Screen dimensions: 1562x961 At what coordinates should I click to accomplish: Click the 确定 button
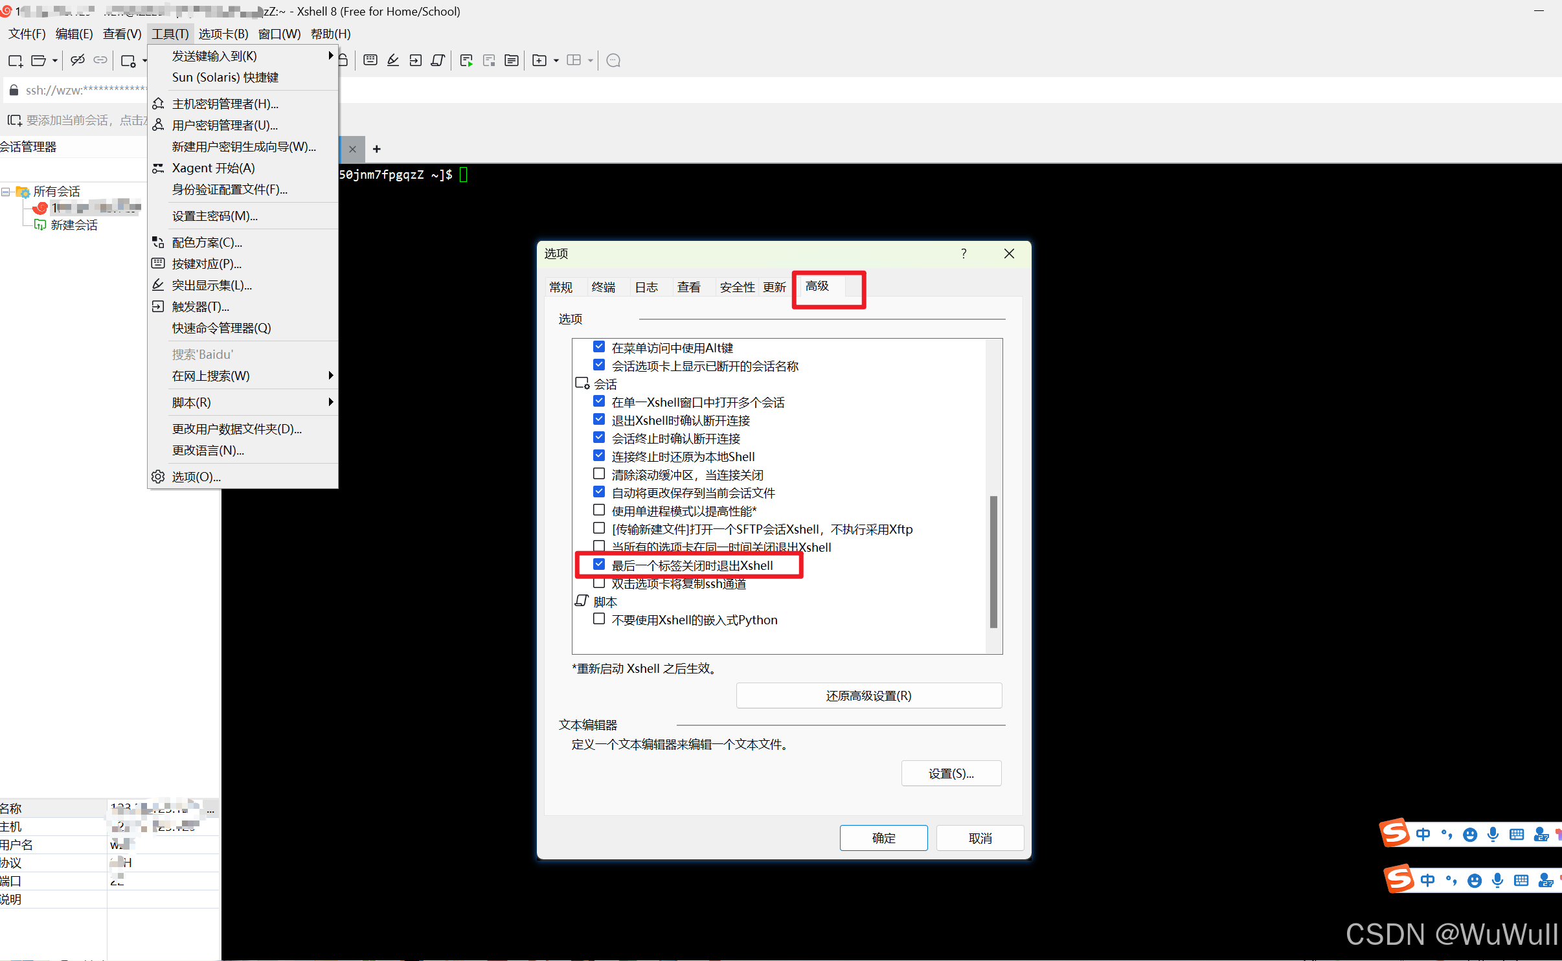click(x=883, y=838)
